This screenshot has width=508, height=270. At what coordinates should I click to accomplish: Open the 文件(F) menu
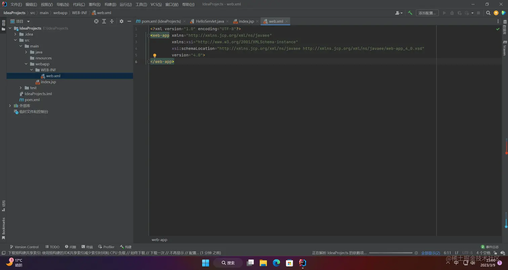pyautogui.click(x=16, y=4)
